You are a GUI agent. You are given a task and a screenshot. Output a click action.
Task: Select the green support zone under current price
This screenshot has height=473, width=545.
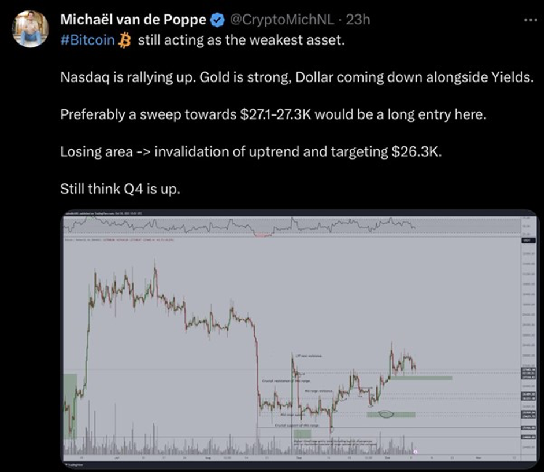(x=420, y=378)
